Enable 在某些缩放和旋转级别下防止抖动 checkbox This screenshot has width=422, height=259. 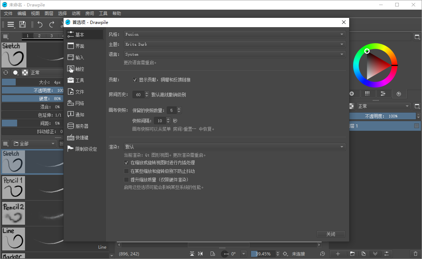pyautogui.click(x=126, y=171)
